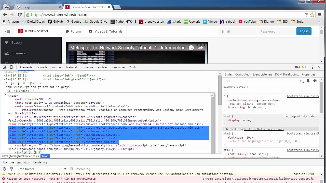Screen dimensions: 326x183
Task: Add new style rule plus icon
Action: (x=301, y=81)
